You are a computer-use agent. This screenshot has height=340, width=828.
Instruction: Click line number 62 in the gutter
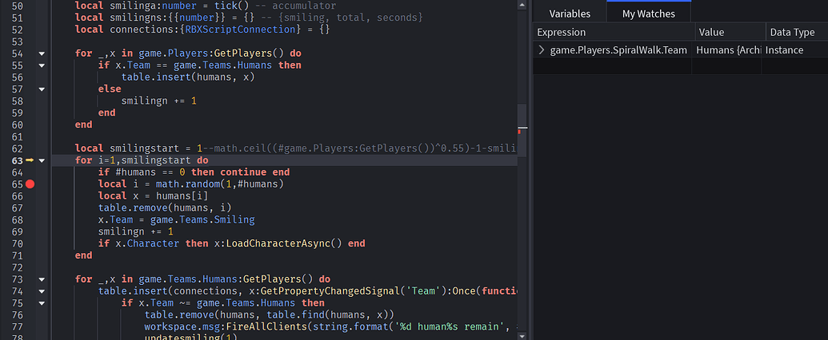coord(17,148)
